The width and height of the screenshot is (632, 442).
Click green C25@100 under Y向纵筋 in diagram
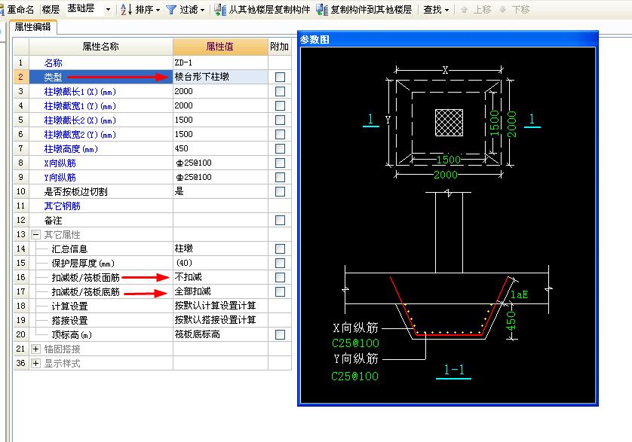354,376
